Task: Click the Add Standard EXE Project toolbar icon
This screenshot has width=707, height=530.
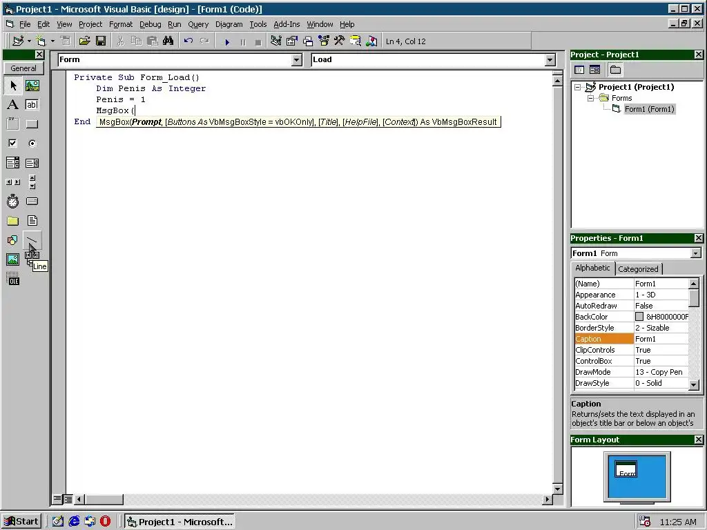Action: pos(18,41)
